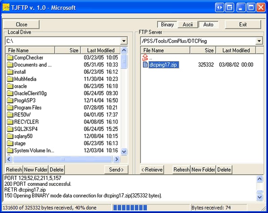Click local list scroll up arrow
Screen dimensions: 268x213
click(124, 50)
